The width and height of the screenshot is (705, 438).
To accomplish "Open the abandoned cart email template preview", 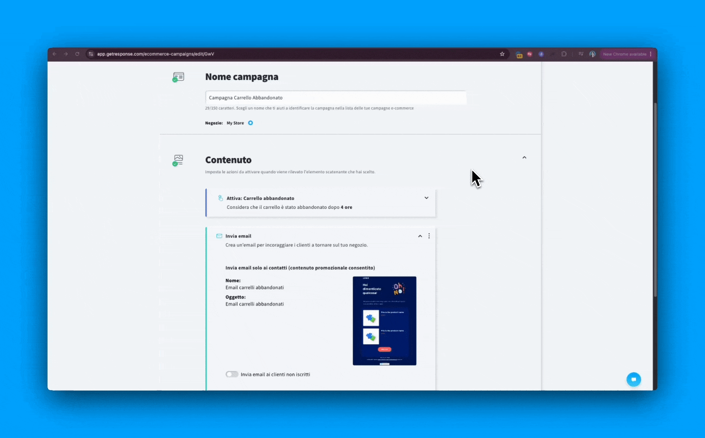I will point(384,321).
